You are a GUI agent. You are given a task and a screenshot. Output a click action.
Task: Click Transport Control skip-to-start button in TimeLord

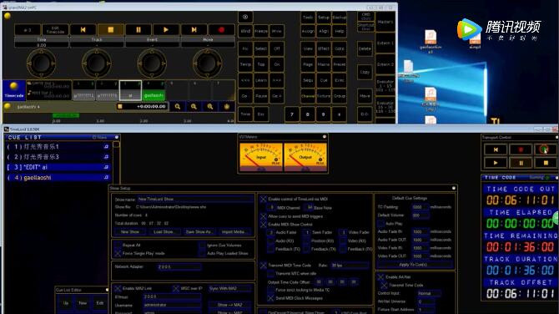(496, 149)
